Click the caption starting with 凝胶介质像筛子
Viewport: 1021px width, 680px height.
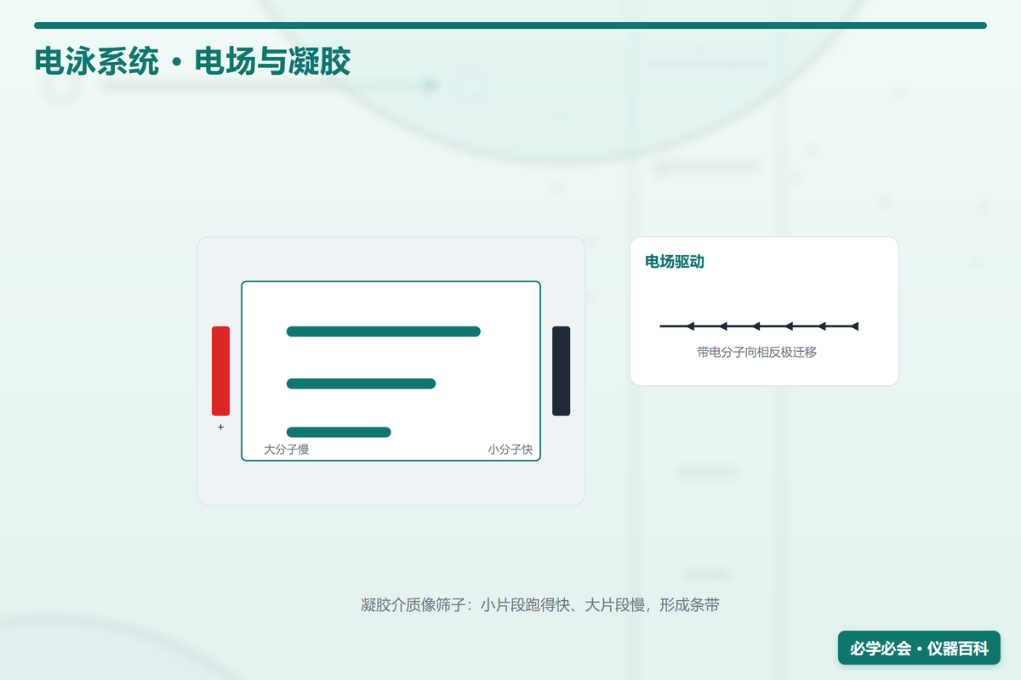point(540,605)
